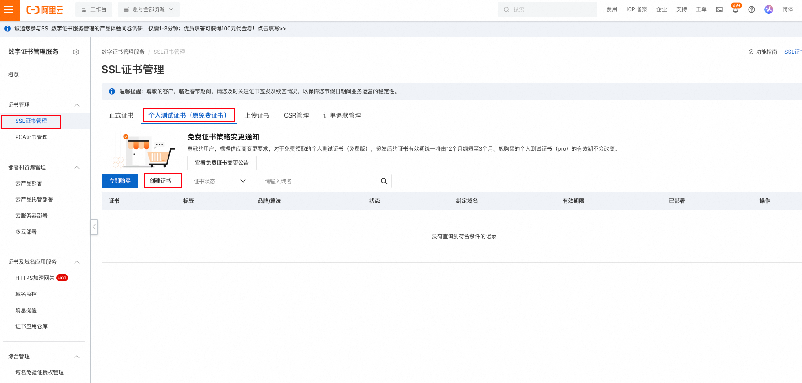Image resolution: width=802 pixels, height=383 pixels.
Task: Click the 数字证书管理服务 breadcrumb
Action: coord(123,52)
